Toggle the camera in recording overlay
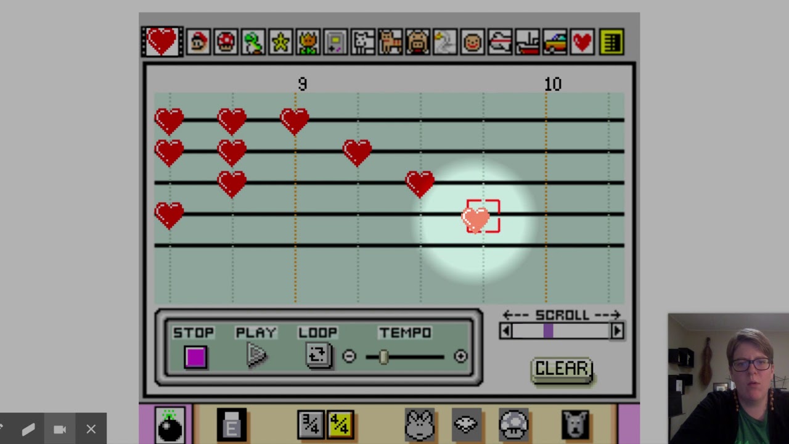789x444 pixels. click(x=60, y=429)
